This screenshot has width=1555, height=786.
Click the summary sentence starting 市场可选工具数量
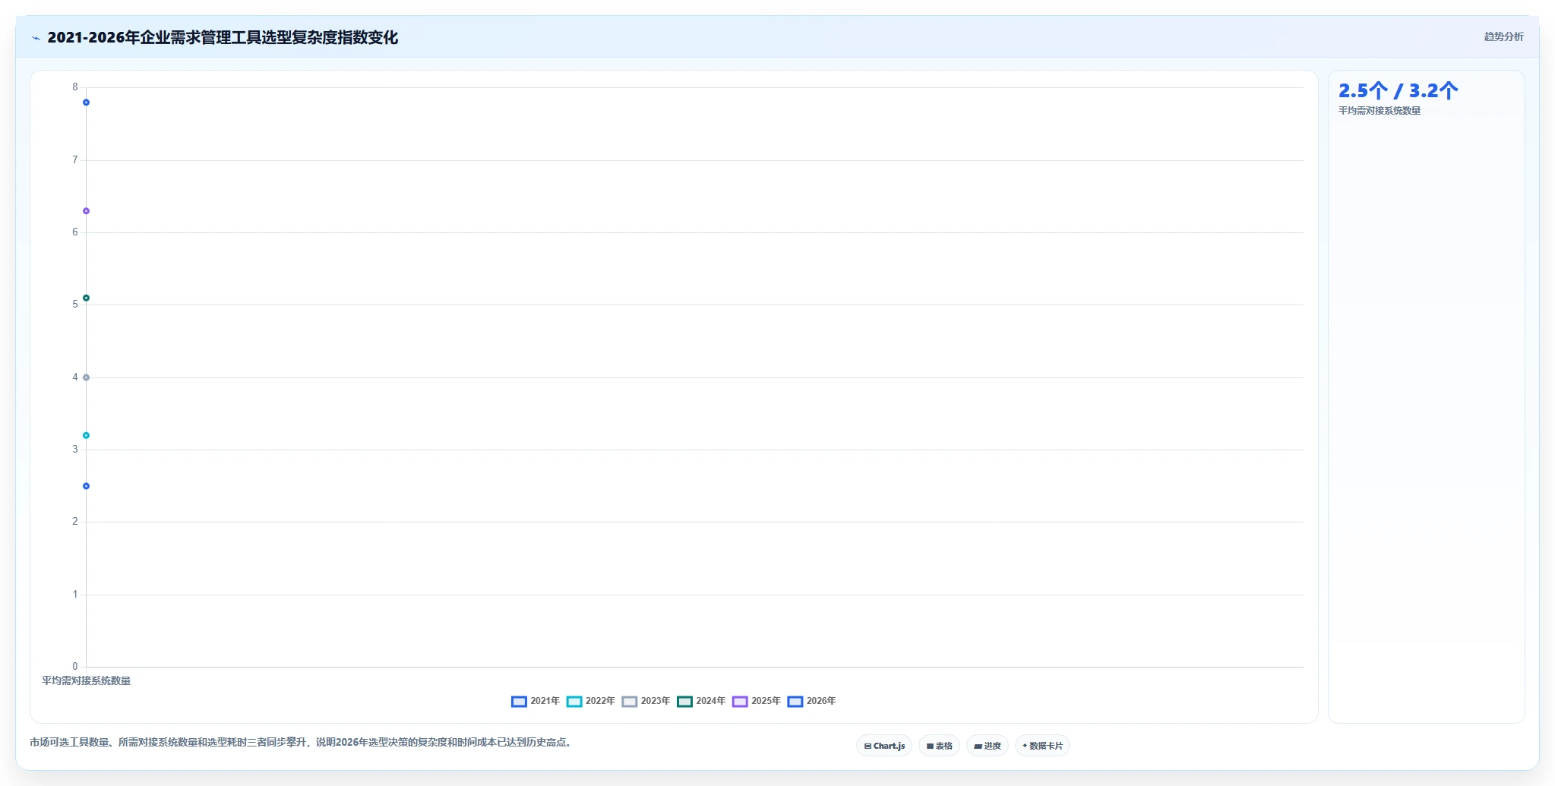click(300, 742)
